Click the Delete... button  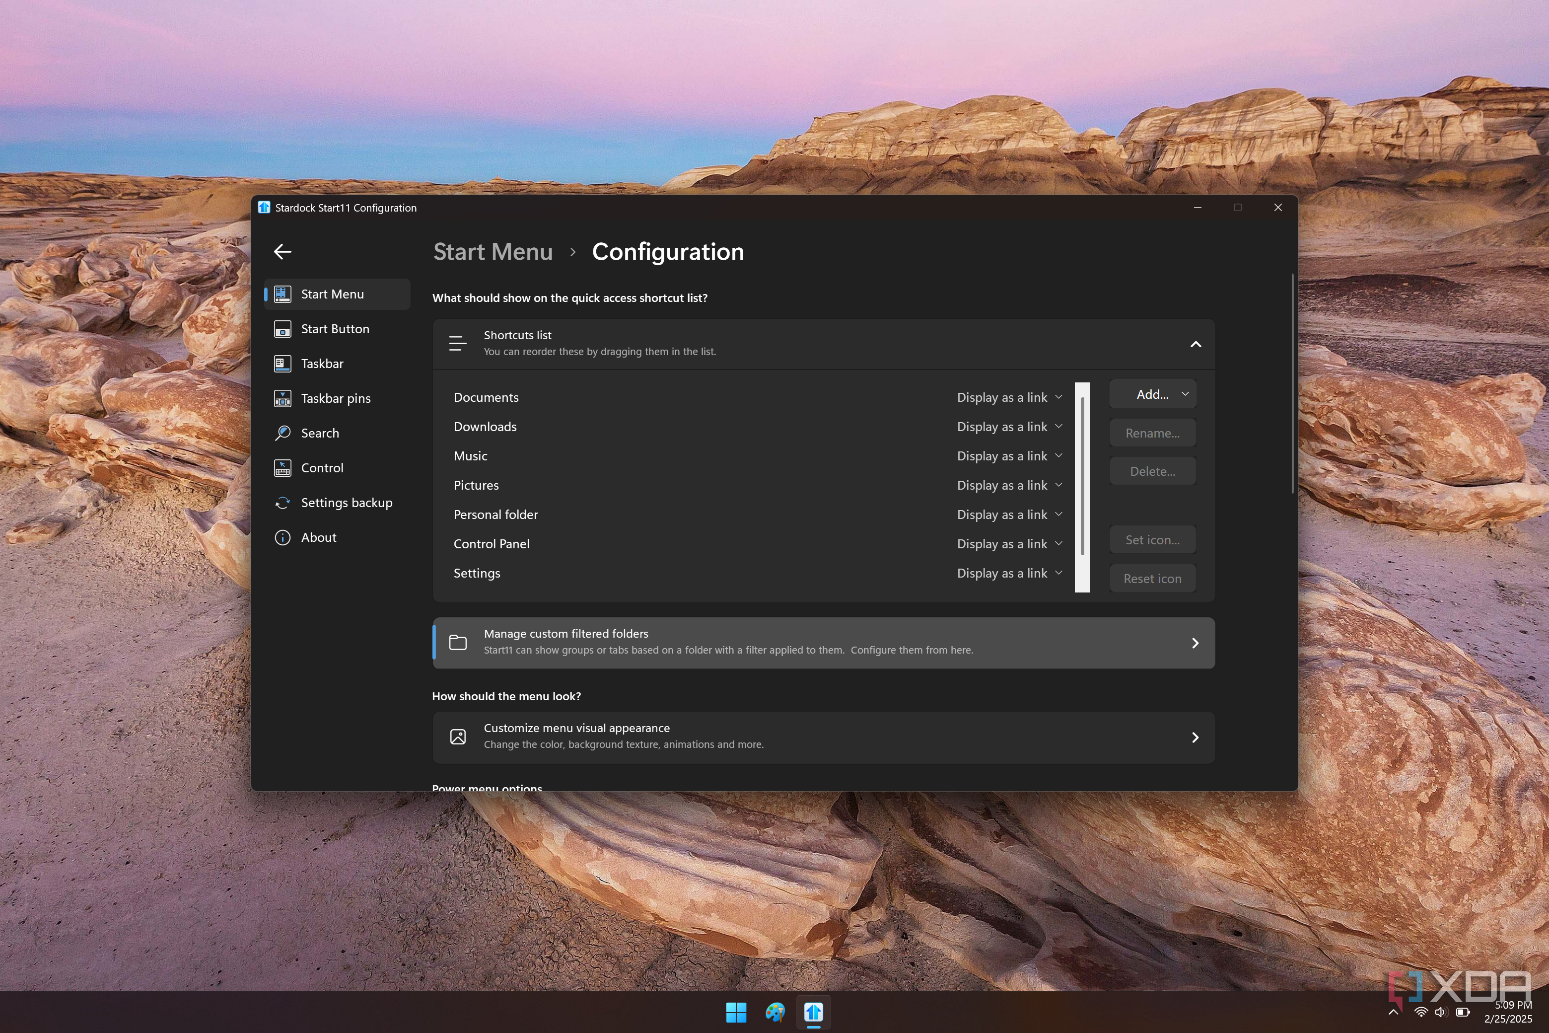1152,471
